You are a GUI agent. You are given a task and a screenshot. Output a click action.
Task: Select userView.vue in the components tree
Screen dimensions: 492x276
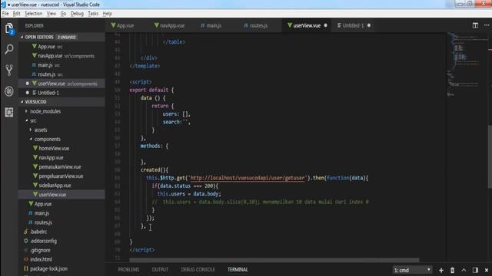52,194
